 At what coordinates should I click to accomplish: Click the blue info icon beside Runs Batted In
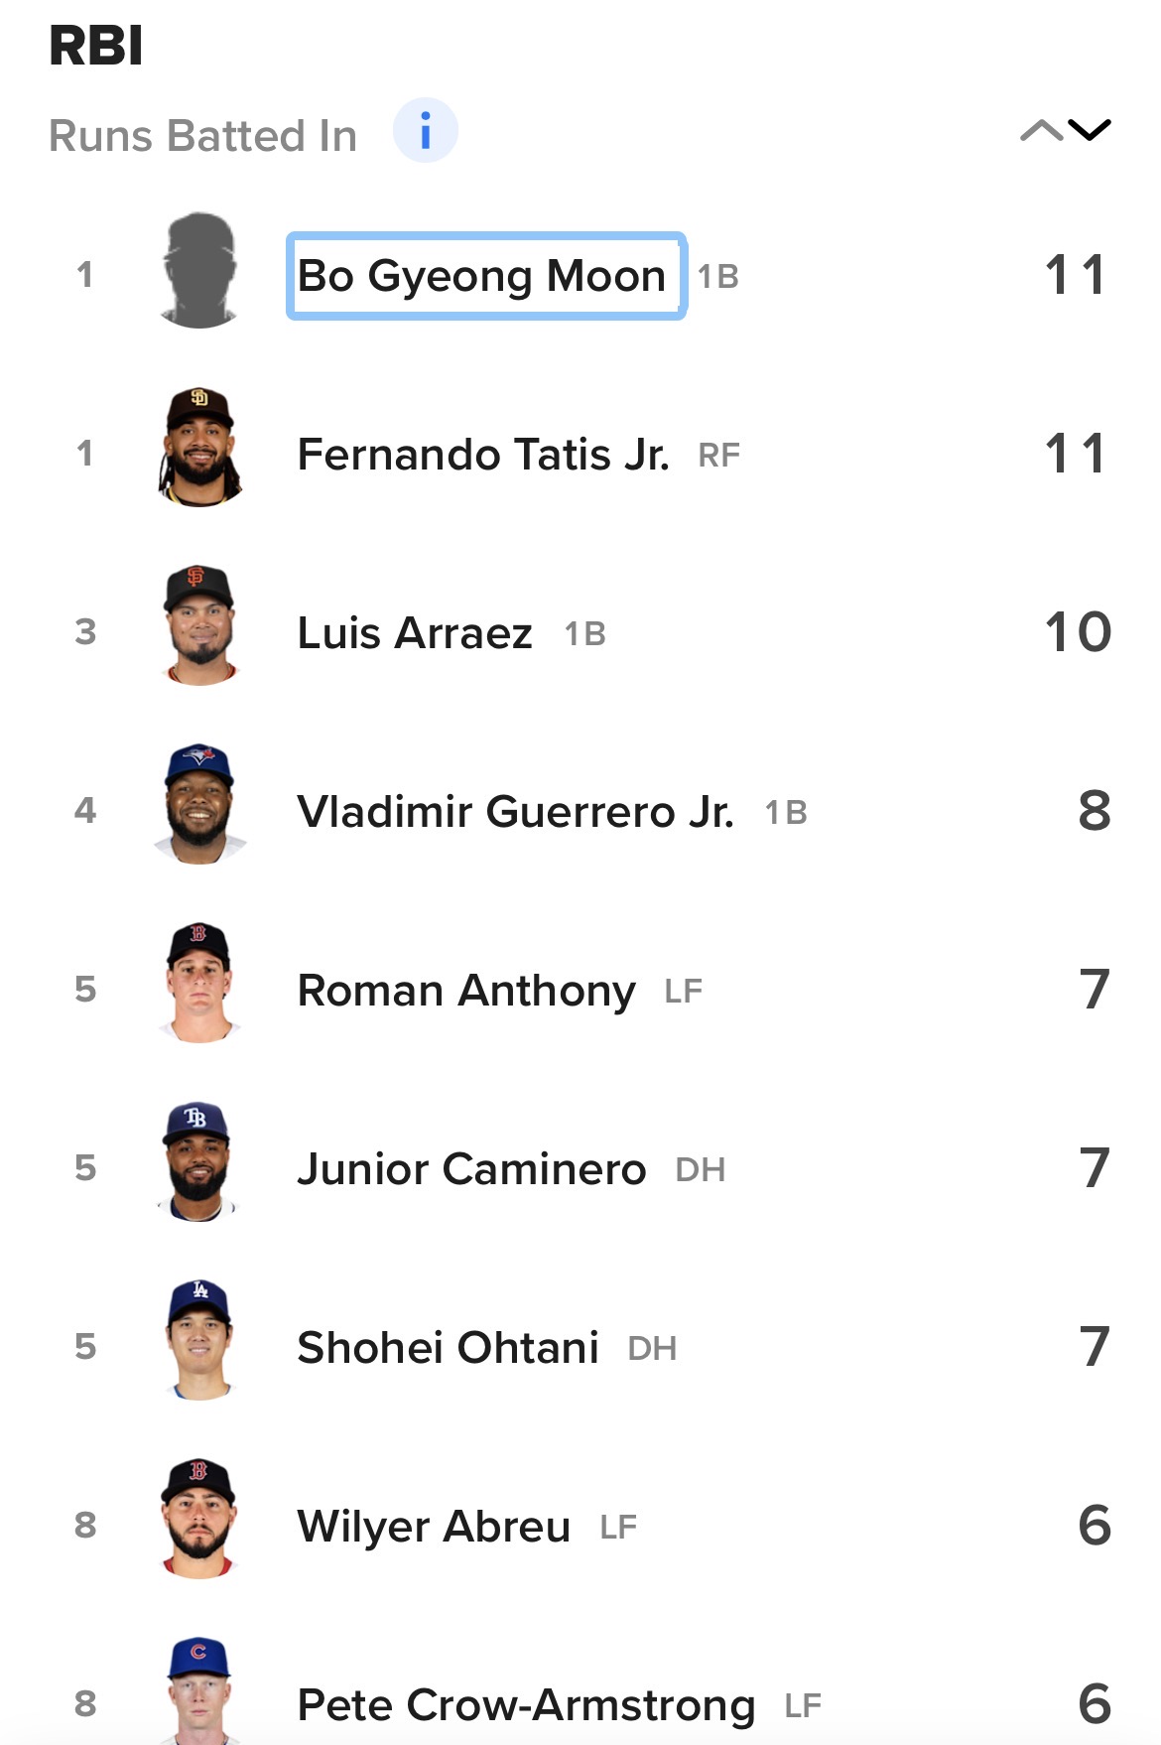click(x=425, y=131)
